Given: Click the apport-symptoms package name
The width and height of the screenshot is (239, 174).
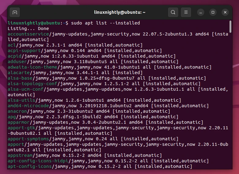Looking at the screenshot, I should (x=28, y=139).
